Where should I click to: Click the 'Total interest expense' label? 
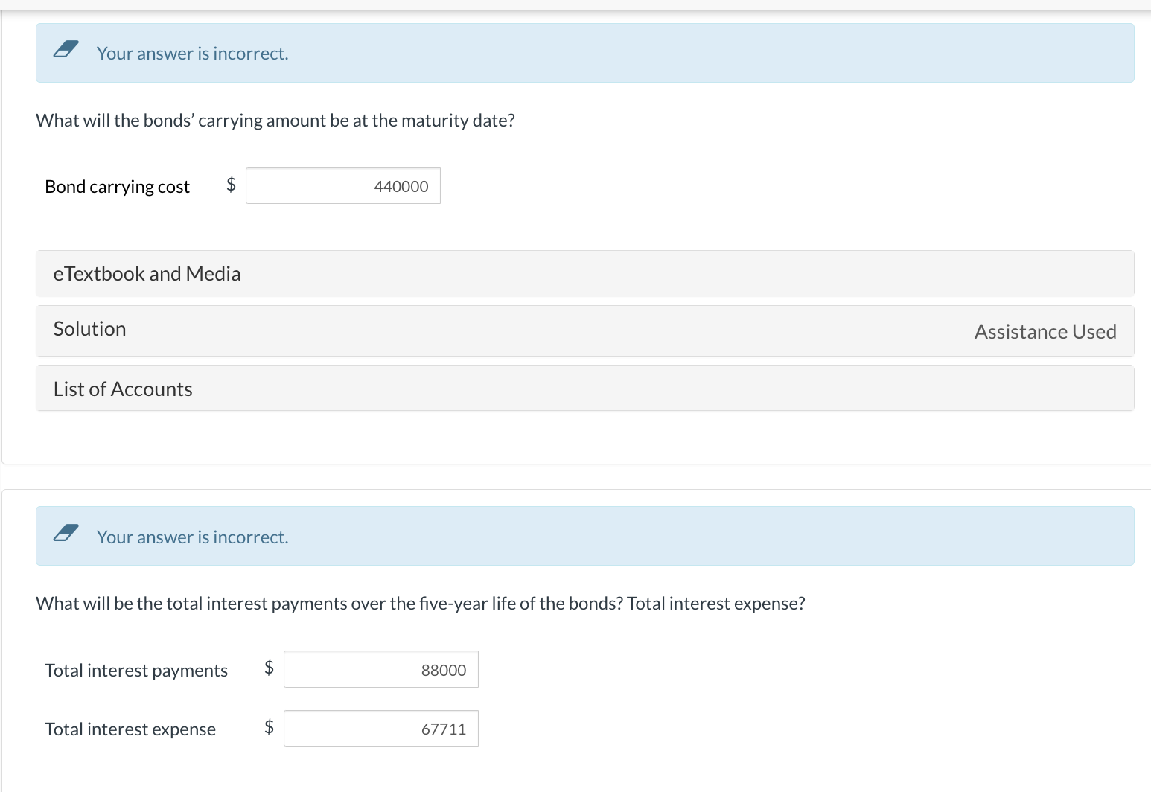point(130,729)
